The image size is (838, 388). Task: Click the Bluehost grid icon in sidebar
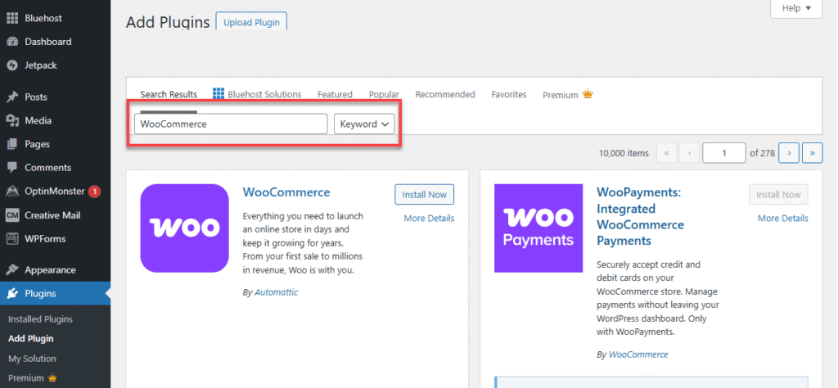click(12, 18)
